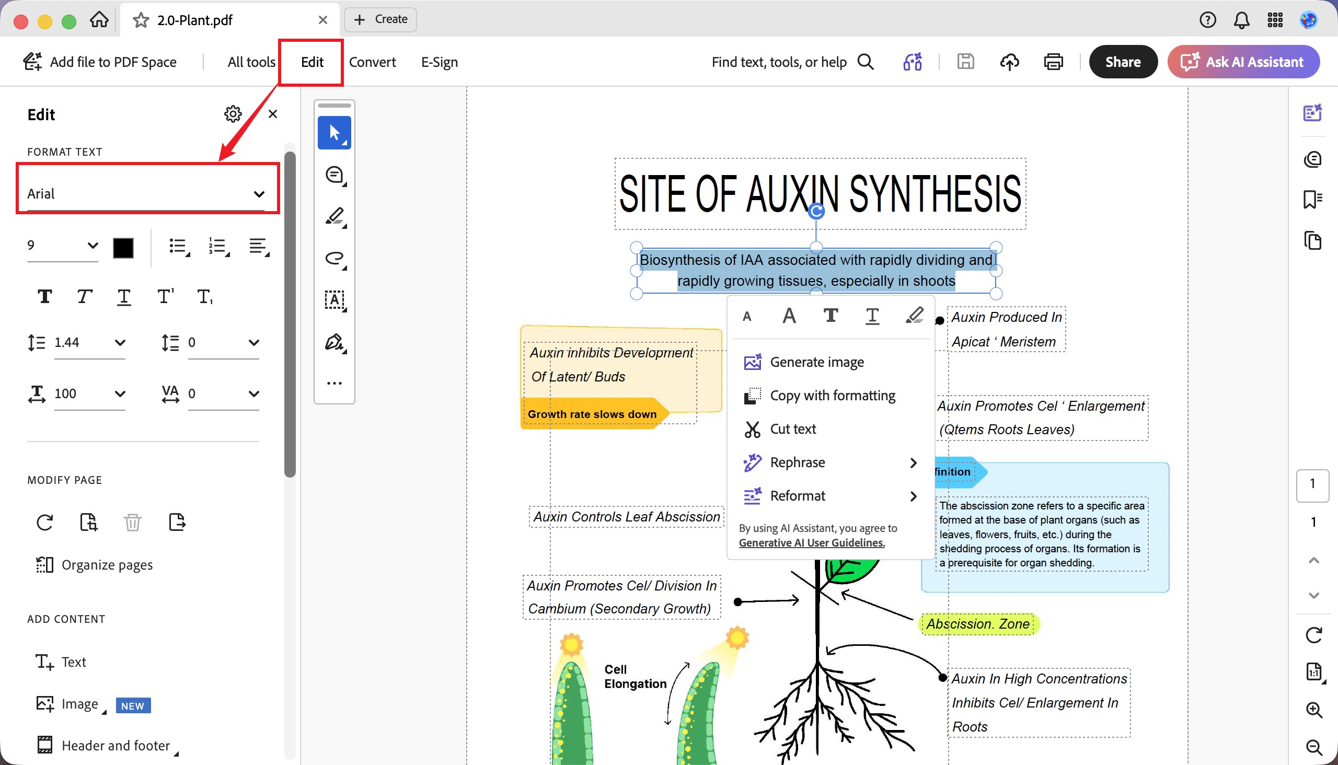Open Organize pages

pos(95,565)
